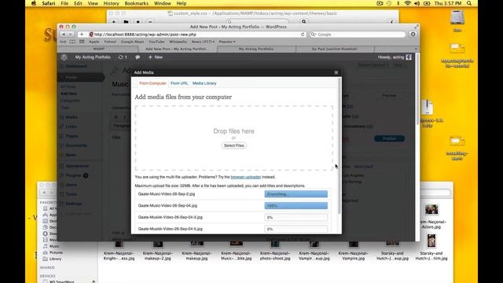The width and height of the screenshot is (503, 283).
Task: Go forward in Safari history
Action: pos(71,35)
